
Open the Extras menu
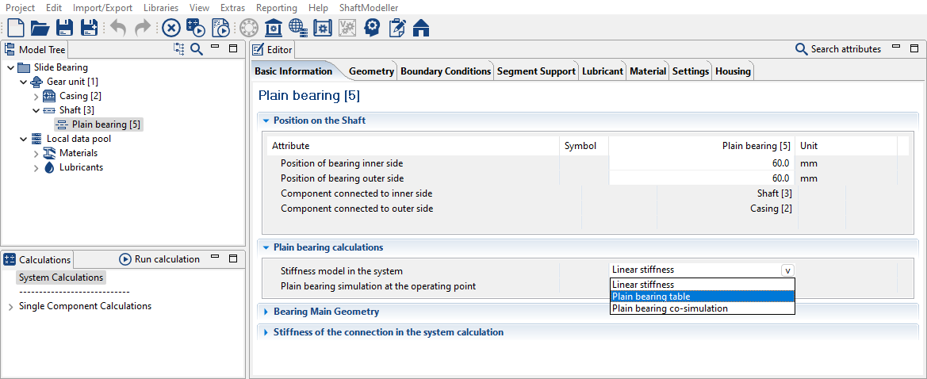click(x=232, y=8)
